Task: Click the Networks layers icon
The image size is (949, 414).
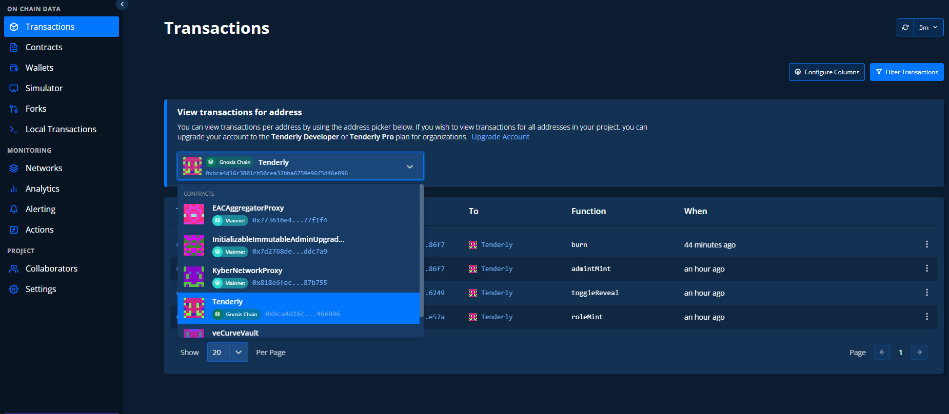Action: click(14, 168)
